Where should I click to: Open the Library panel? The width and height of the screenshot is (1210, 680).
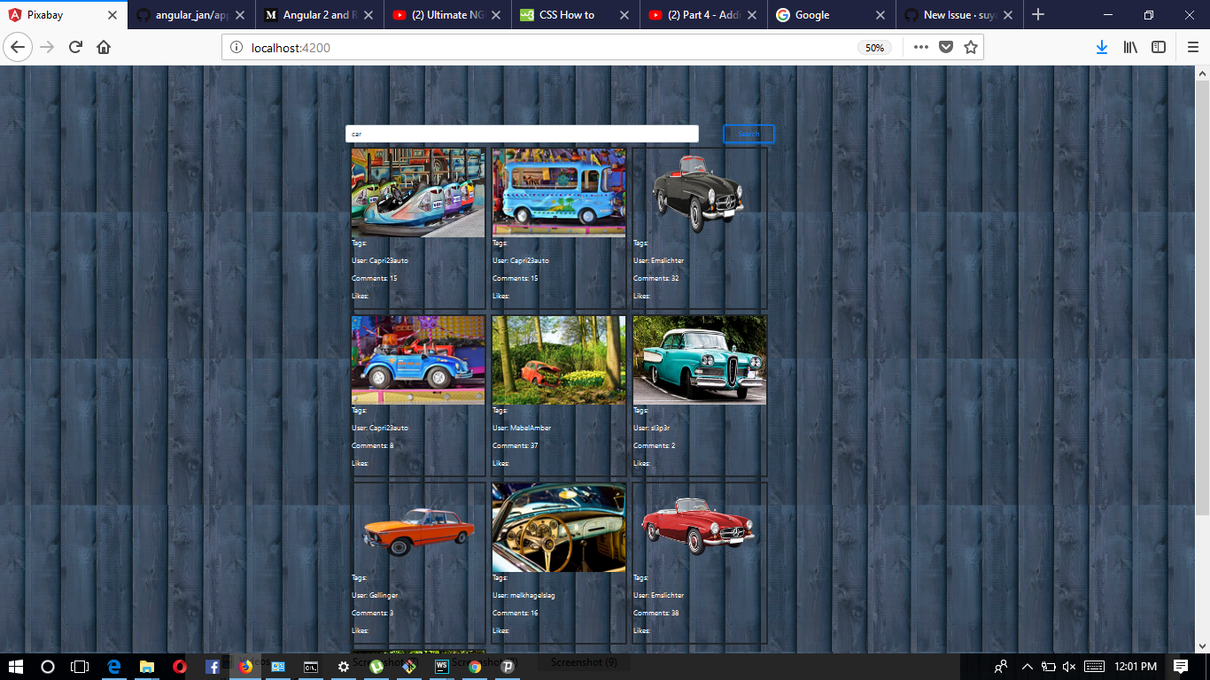[x=1130, y=48]
